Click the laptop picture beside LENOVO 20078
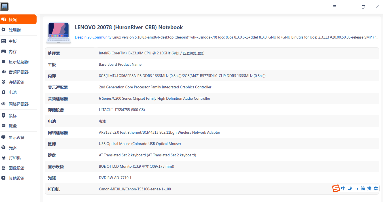This screenshot has height=202, width=383. coord(58,32)
